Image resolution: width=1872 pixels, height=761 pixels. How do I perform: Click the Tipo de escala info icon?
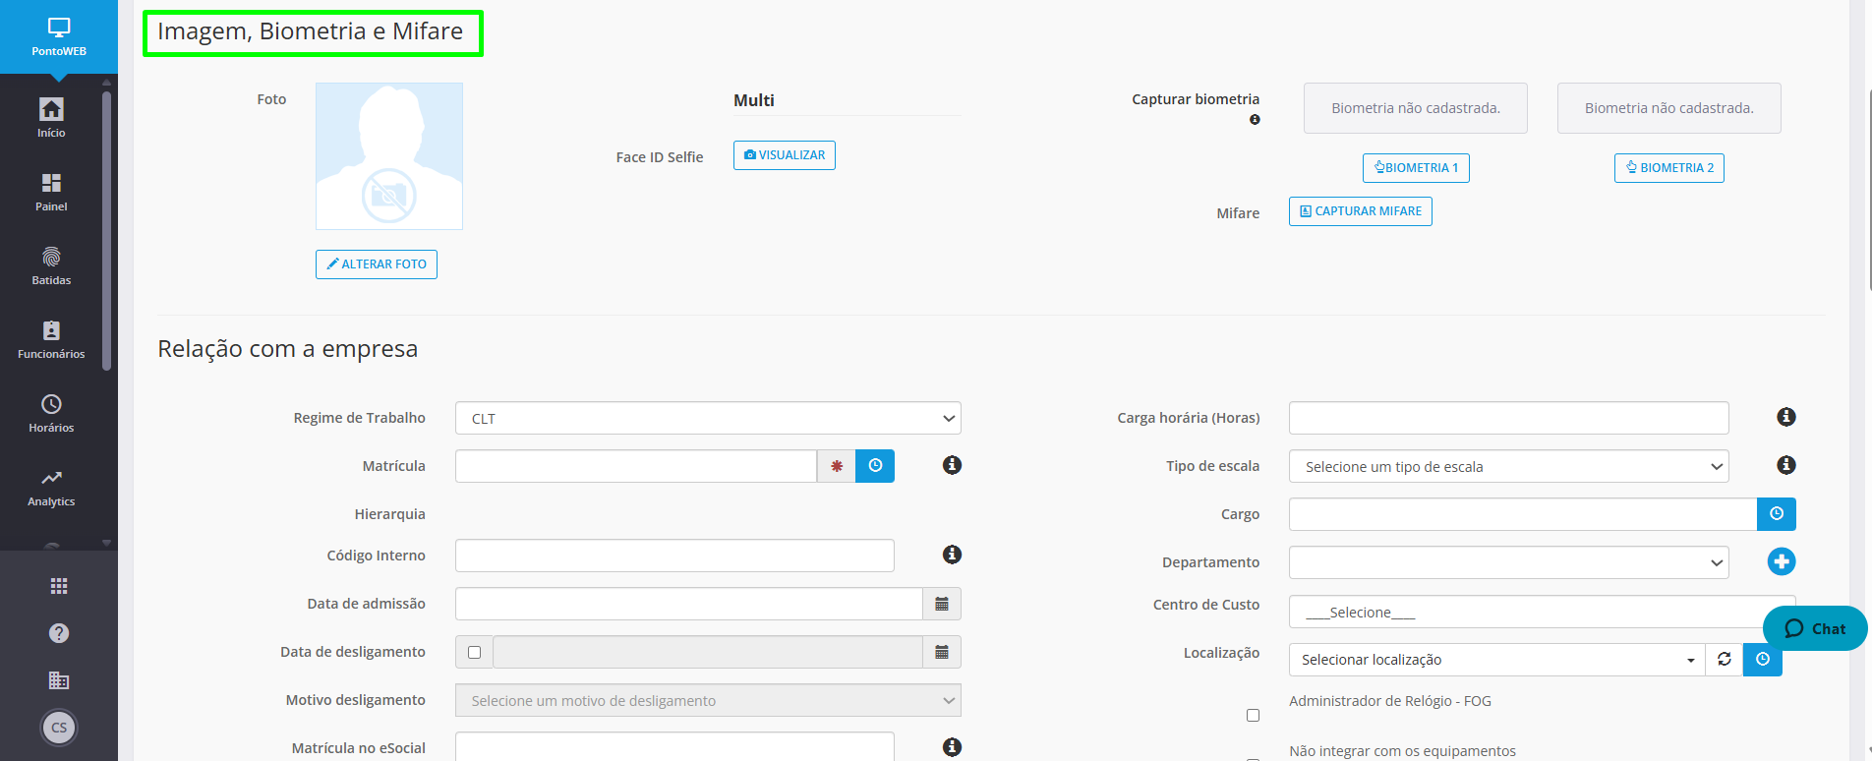pyautogui.click(x=1786, y=465)
